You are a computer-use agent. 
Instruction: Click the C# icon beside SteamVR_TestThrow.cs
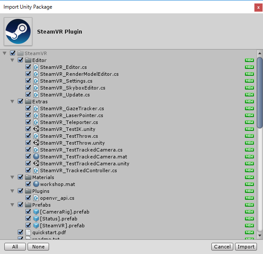[36, 136]
